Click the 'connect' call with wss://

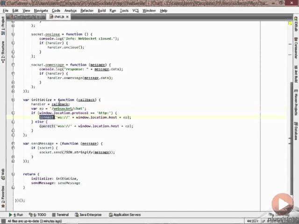(x=47, y=126)
